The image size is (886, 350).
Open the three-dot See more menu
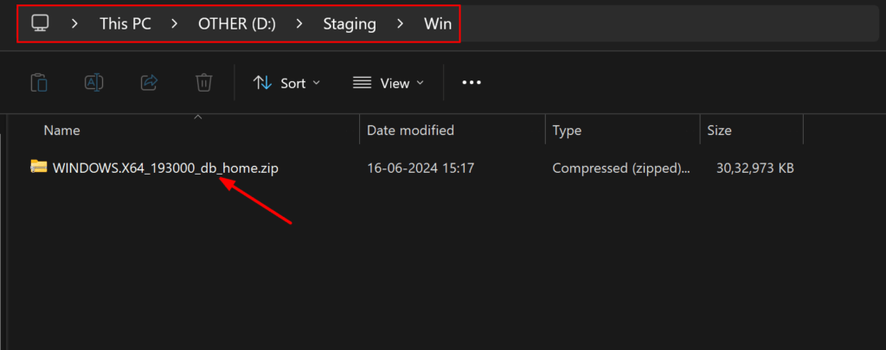coord(472,83)
